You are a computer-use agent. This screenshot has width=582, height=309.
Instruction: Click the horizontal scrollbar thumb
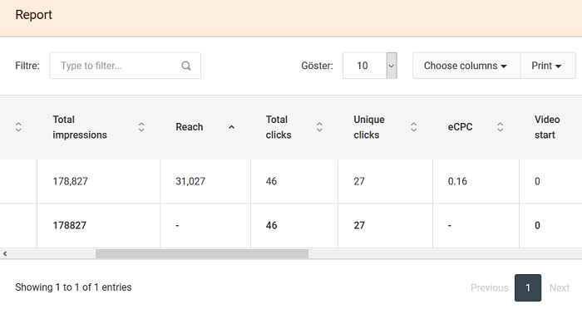coord(202,253)
